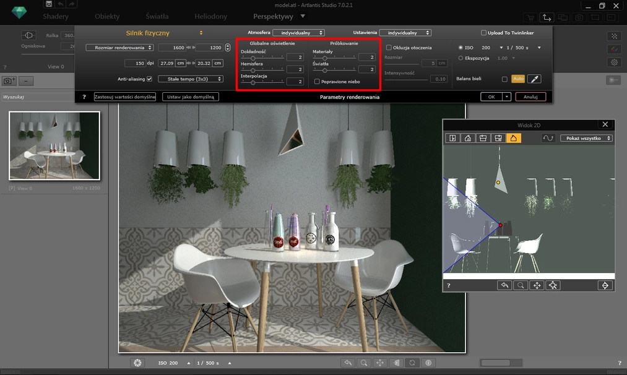Add a new view with camera plus icon
The image size is (627, 375).
coord(9,81)
